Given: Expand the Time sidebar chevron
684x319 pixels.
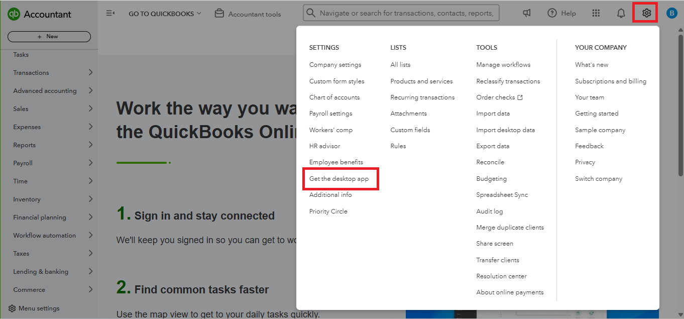Looking at the screenshot, I should click(x=90, y=181).
